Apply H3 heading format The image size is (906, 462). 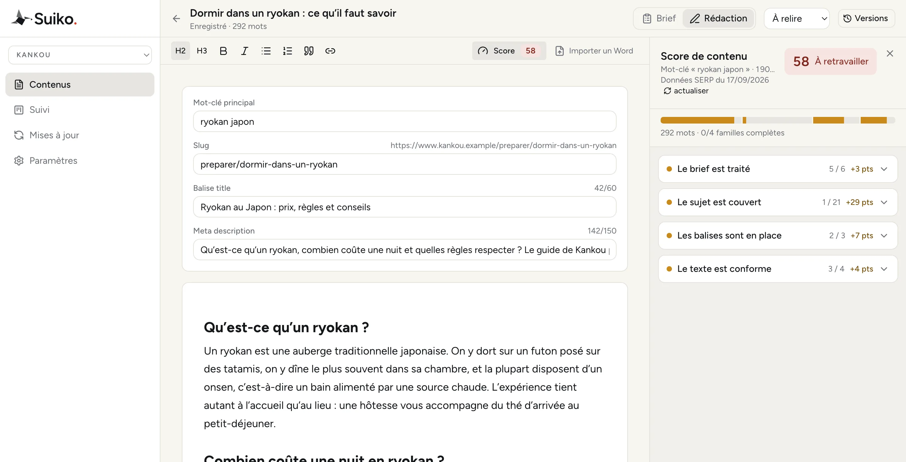point(202,51)
